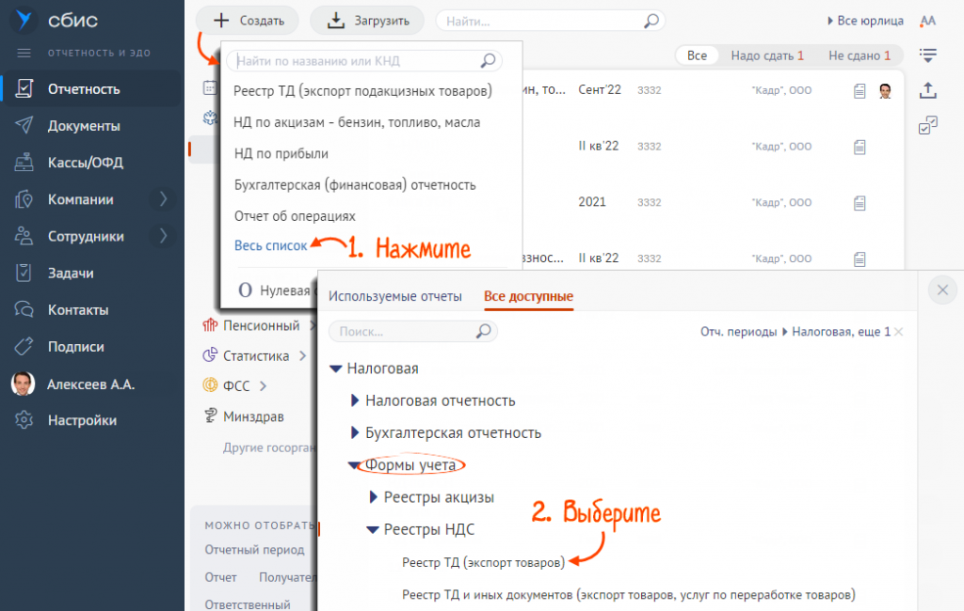Click the Найти по названию или КНД field
Image resolution: width=964 pixels, height=611 pixels.
tap(358, 61)
